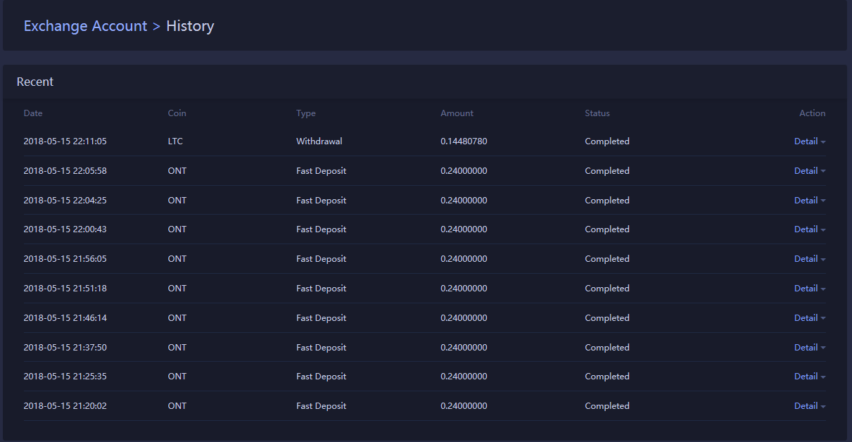Show Detail for the 21:46:14 deposit
Screen dimensions: 852x442
[808, 318]
